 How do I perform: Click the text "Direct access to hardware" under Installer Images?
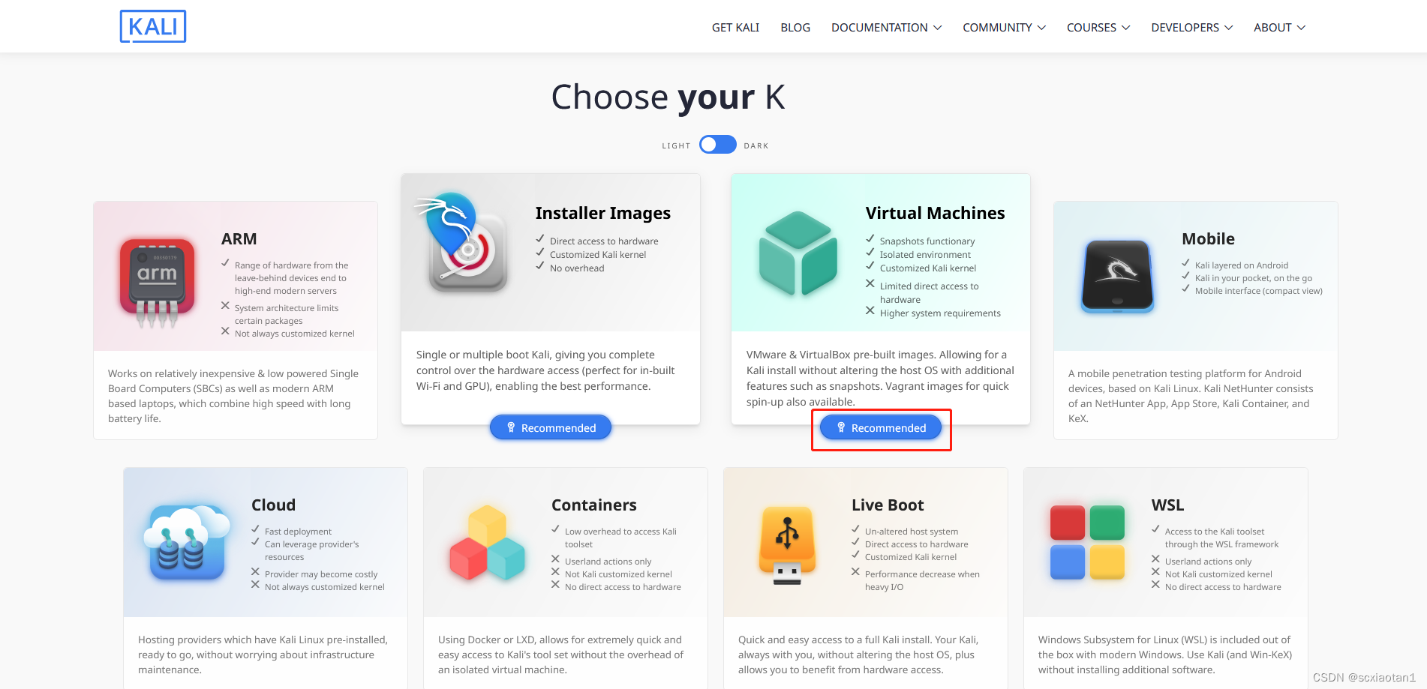tap(604, 241)
